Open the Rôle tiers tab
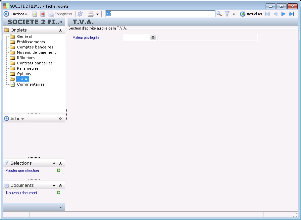Viewport: 301px width, 220px height. [26, 58]
